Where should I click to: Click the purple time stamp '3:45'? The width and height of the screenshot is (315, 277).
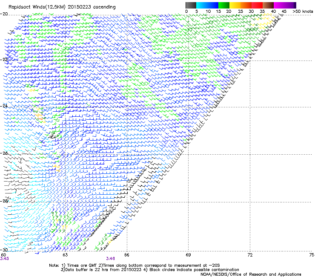click(x=4, y=259)
